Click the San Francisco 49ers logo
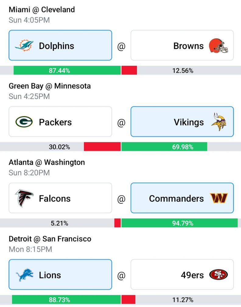 [218, 274]
